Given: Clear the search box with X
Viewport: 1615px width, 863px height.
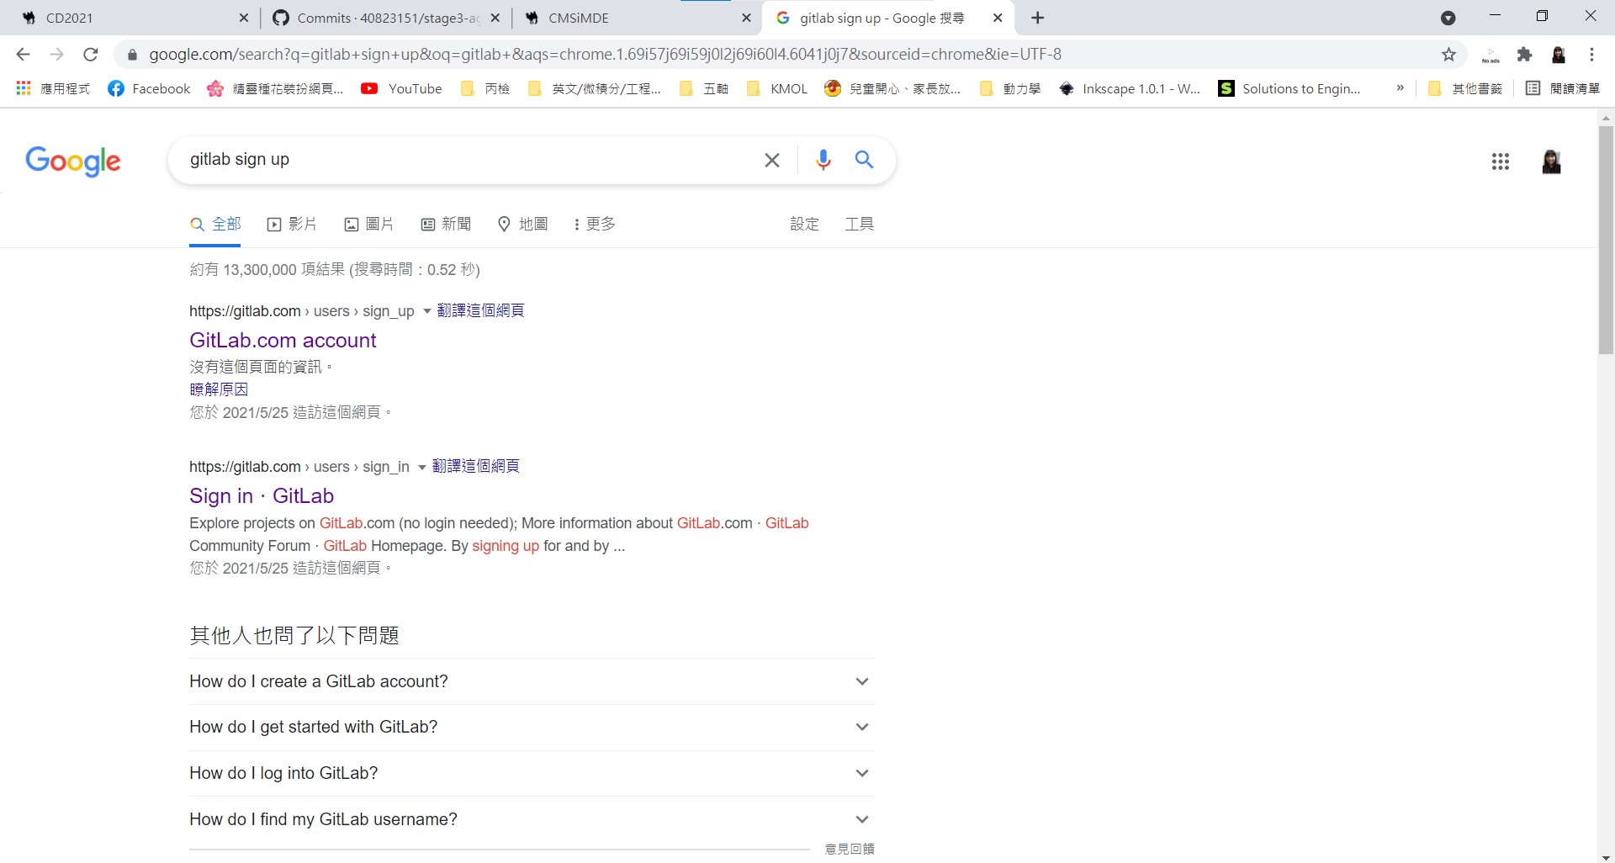Looking at the screenshot, I should tap(771, 160).
